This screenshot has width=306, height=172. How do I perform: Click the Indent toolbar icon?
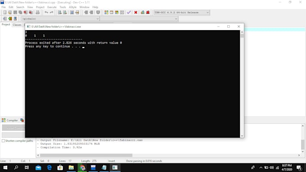86,12
